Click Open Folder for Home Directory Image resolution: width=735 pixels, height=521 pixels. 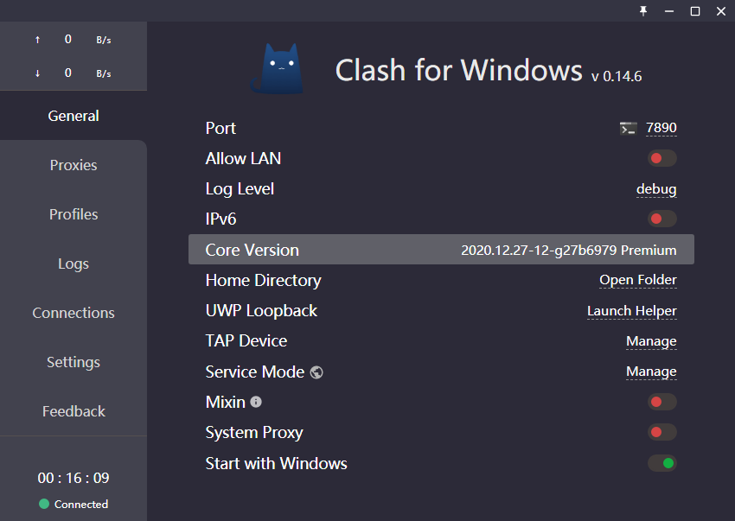pyautogui.click(x=638, y=280)
